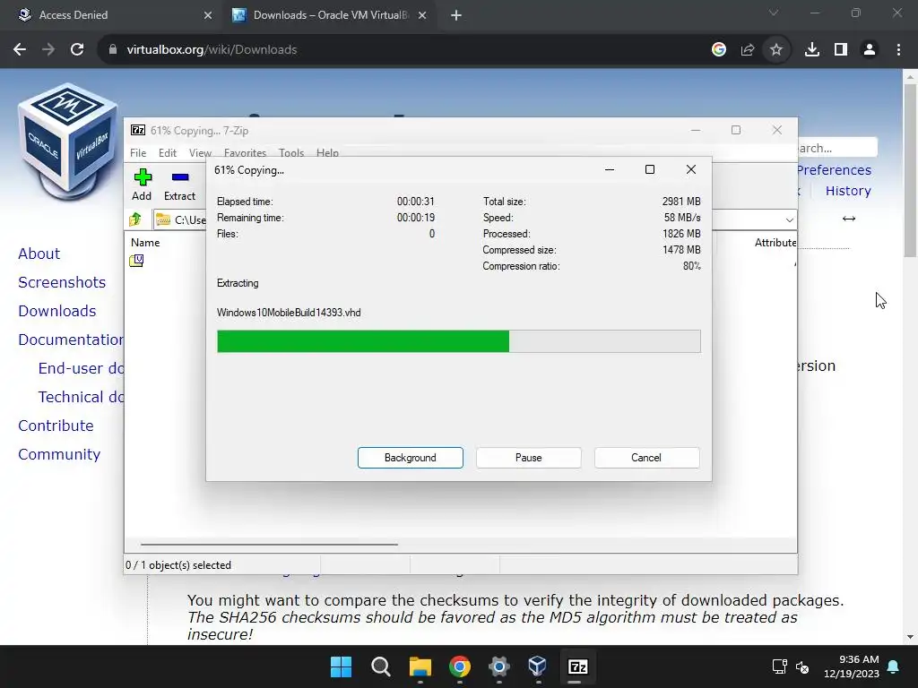The image size is (918, 688).
Task: Open the Contribute link
Action: click(x=56, y=426)
